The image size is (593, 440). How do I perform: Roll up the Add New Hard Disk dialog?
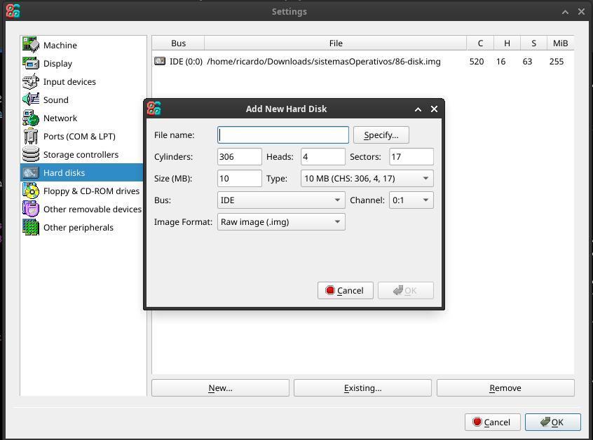(x=418, y=109)
